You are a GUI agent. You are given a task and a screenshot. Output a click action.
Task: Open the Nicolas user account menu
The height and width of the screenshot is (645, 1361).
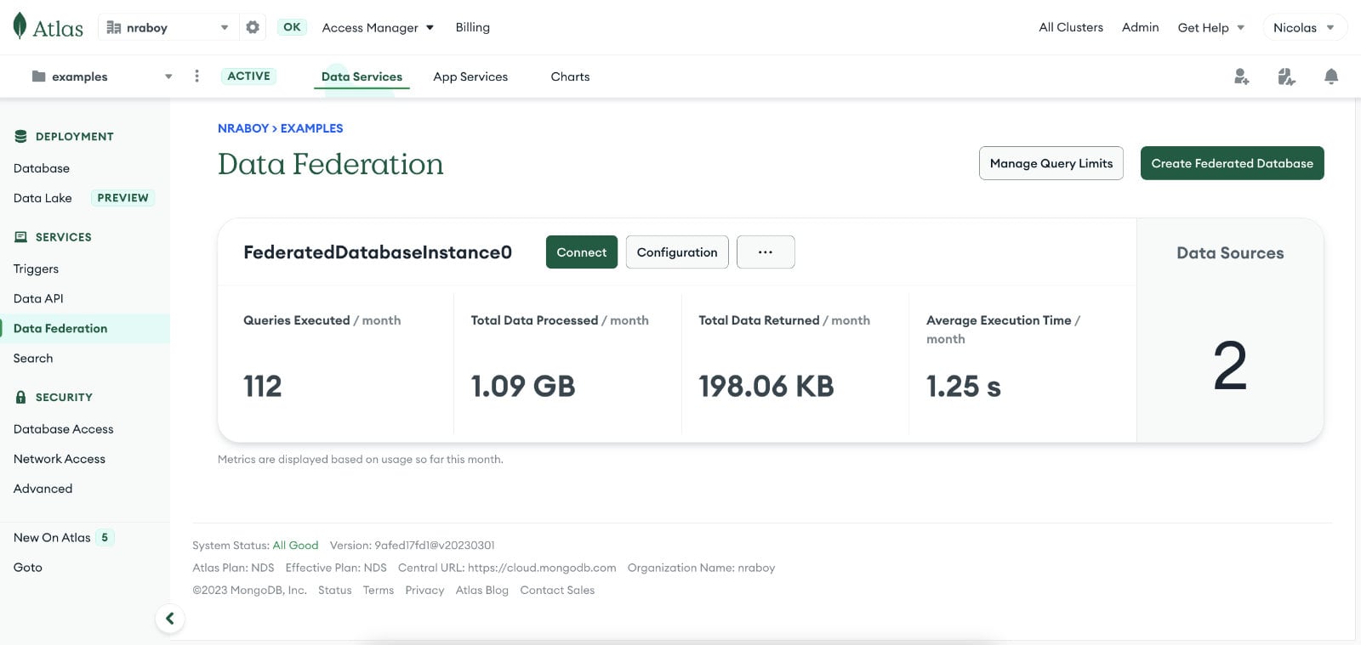coord(1305,27)
